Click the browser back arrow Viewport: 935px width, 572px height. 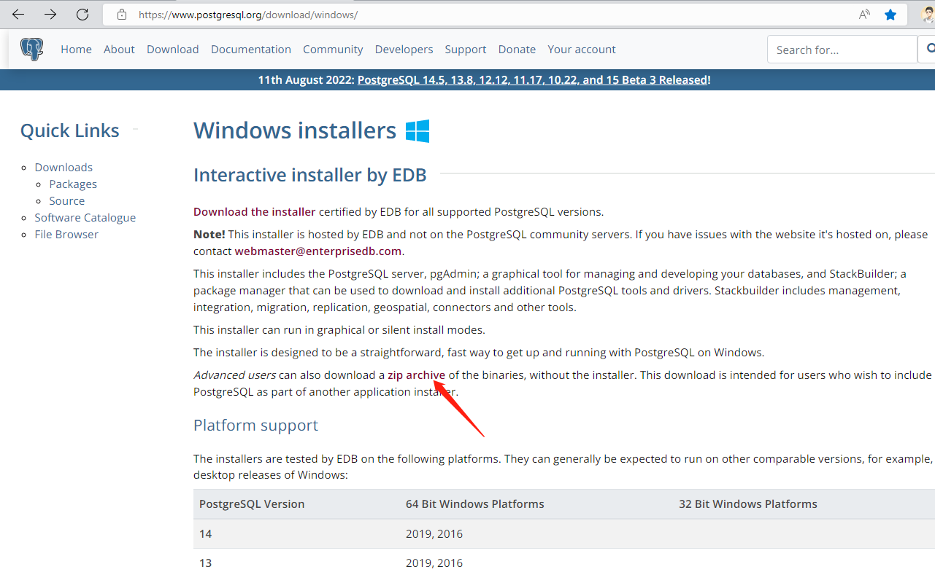pyautogui.click(x=18, y=14)
